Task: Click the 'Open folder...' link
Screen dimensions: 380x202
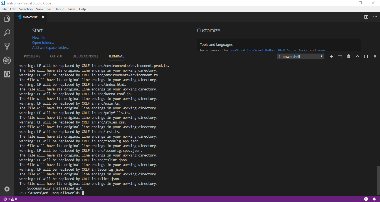Action: click(x=43, y=42)
